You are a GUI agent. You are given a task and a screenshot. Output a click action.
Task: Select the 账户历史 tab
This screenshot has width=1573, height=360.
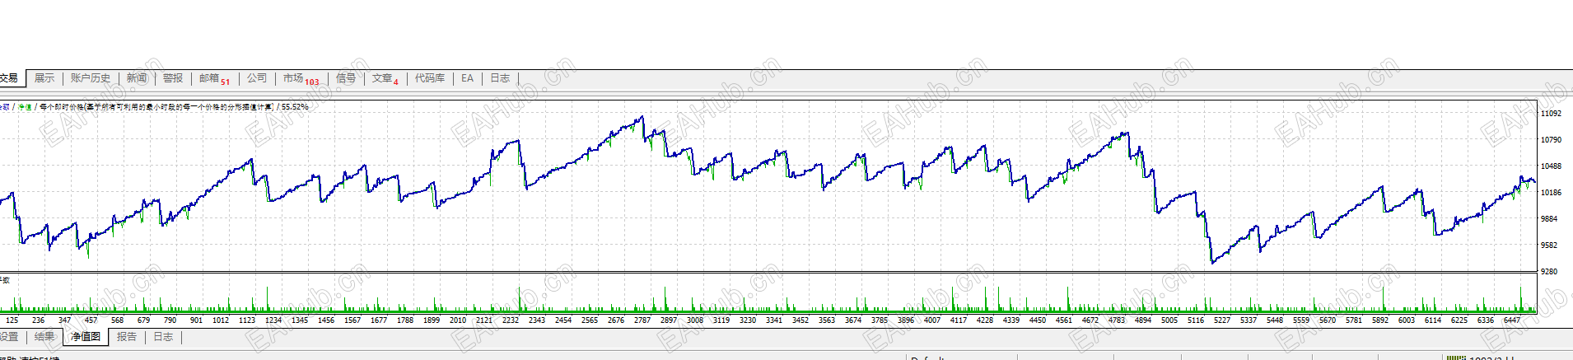coord(90,78)
